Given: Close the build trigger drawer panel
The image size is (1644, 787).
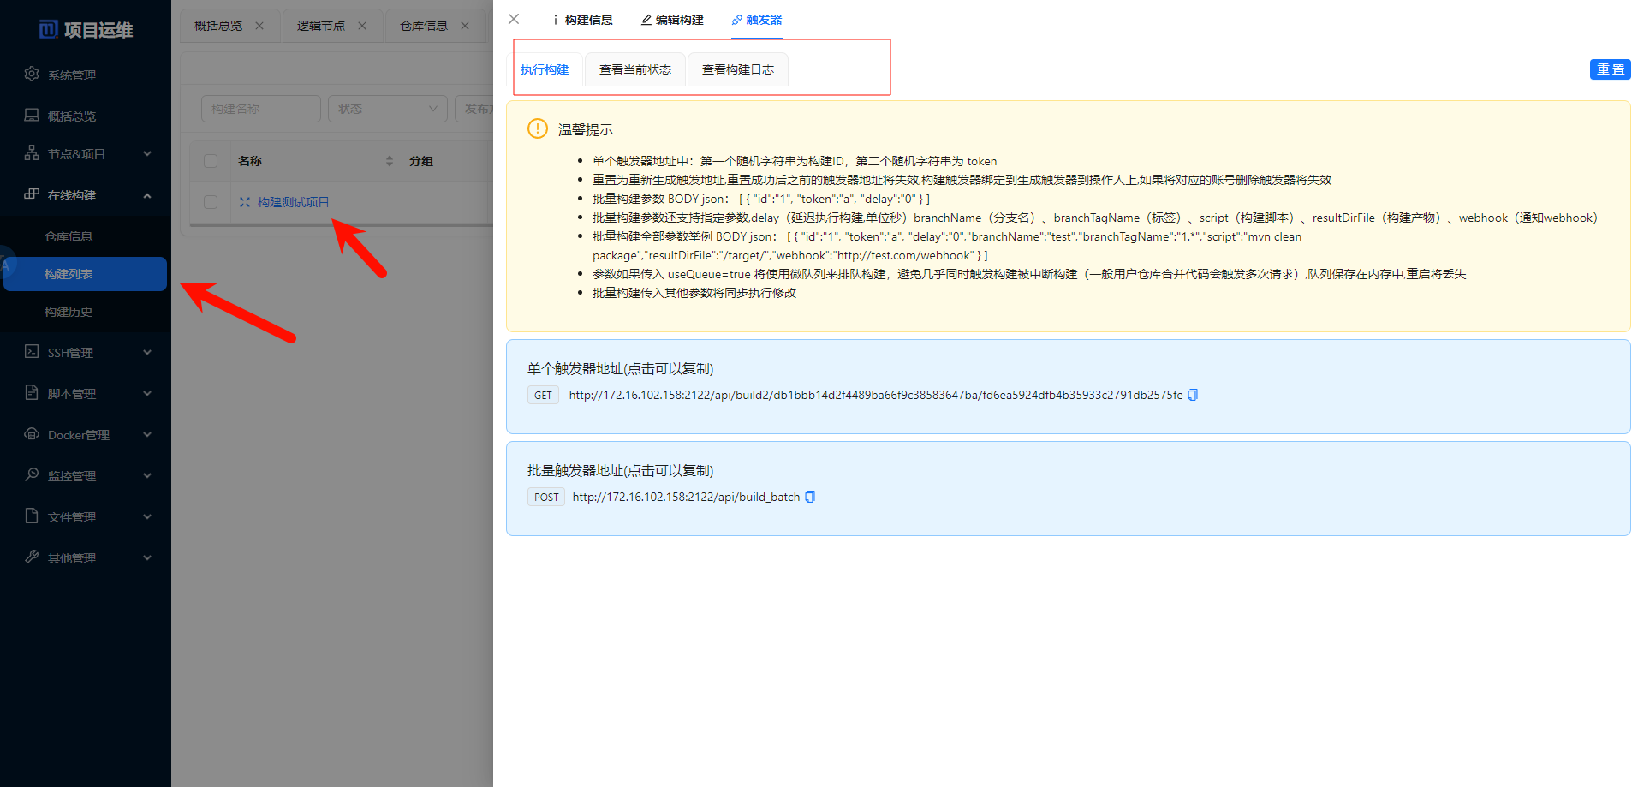Looking at the screenshot, I should 514,19.
